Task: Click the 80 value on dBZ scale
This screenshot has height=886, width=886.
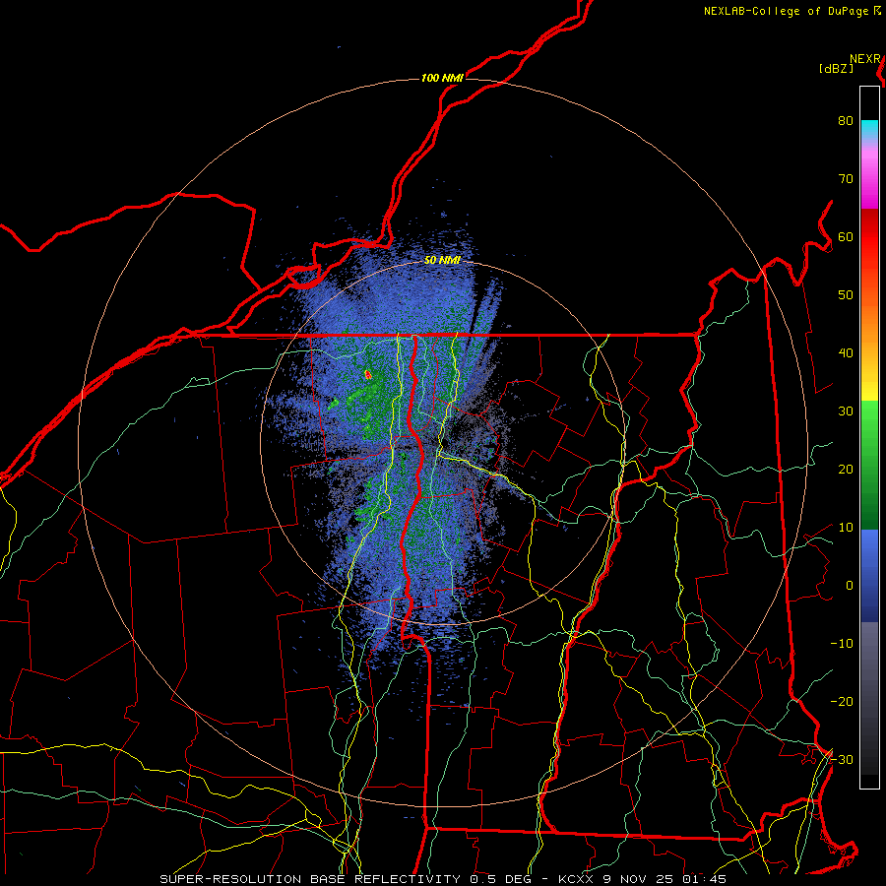Action: [846, 121]
